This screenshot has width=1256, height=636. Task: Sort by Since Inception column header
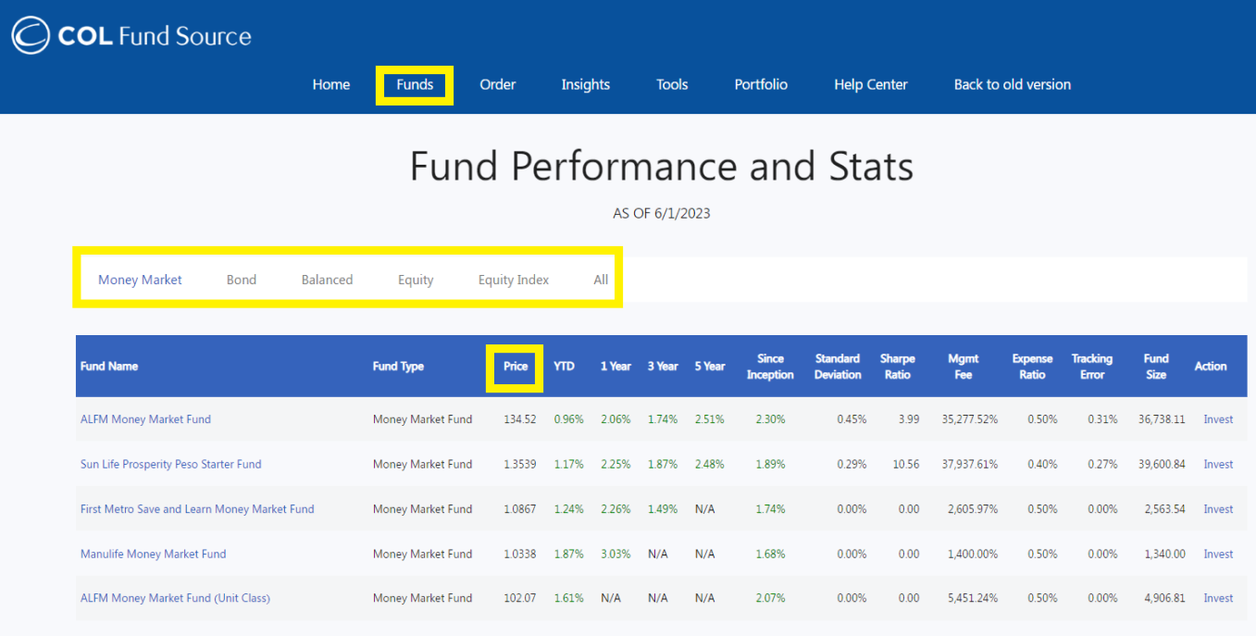click(x=770, y=367)
